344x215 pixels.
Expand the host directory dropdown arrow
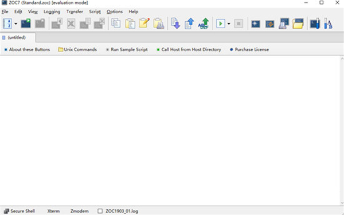[x=16, y=24]
